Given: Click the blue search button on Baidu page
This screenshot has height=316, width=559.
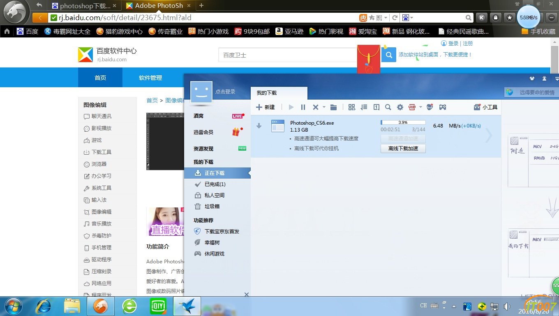Looking at the screenshot, I should click(x=388, y=55).
